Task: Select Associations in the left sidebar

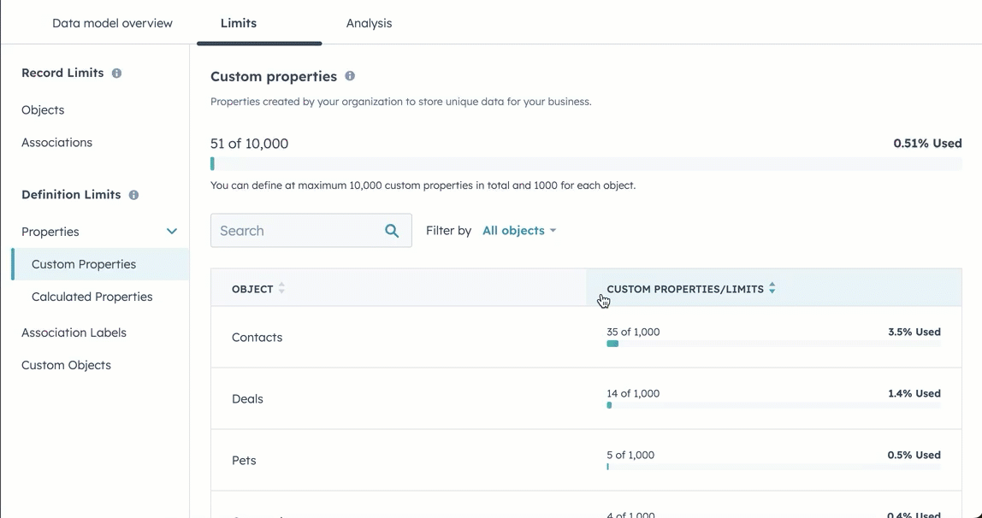Action: click(x=56, y=142)
